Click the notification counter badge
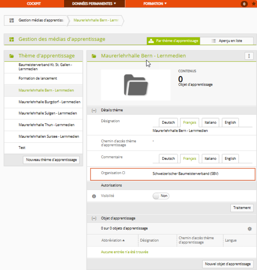The width and height of the screenshot is (257, 270). [244, 4]
